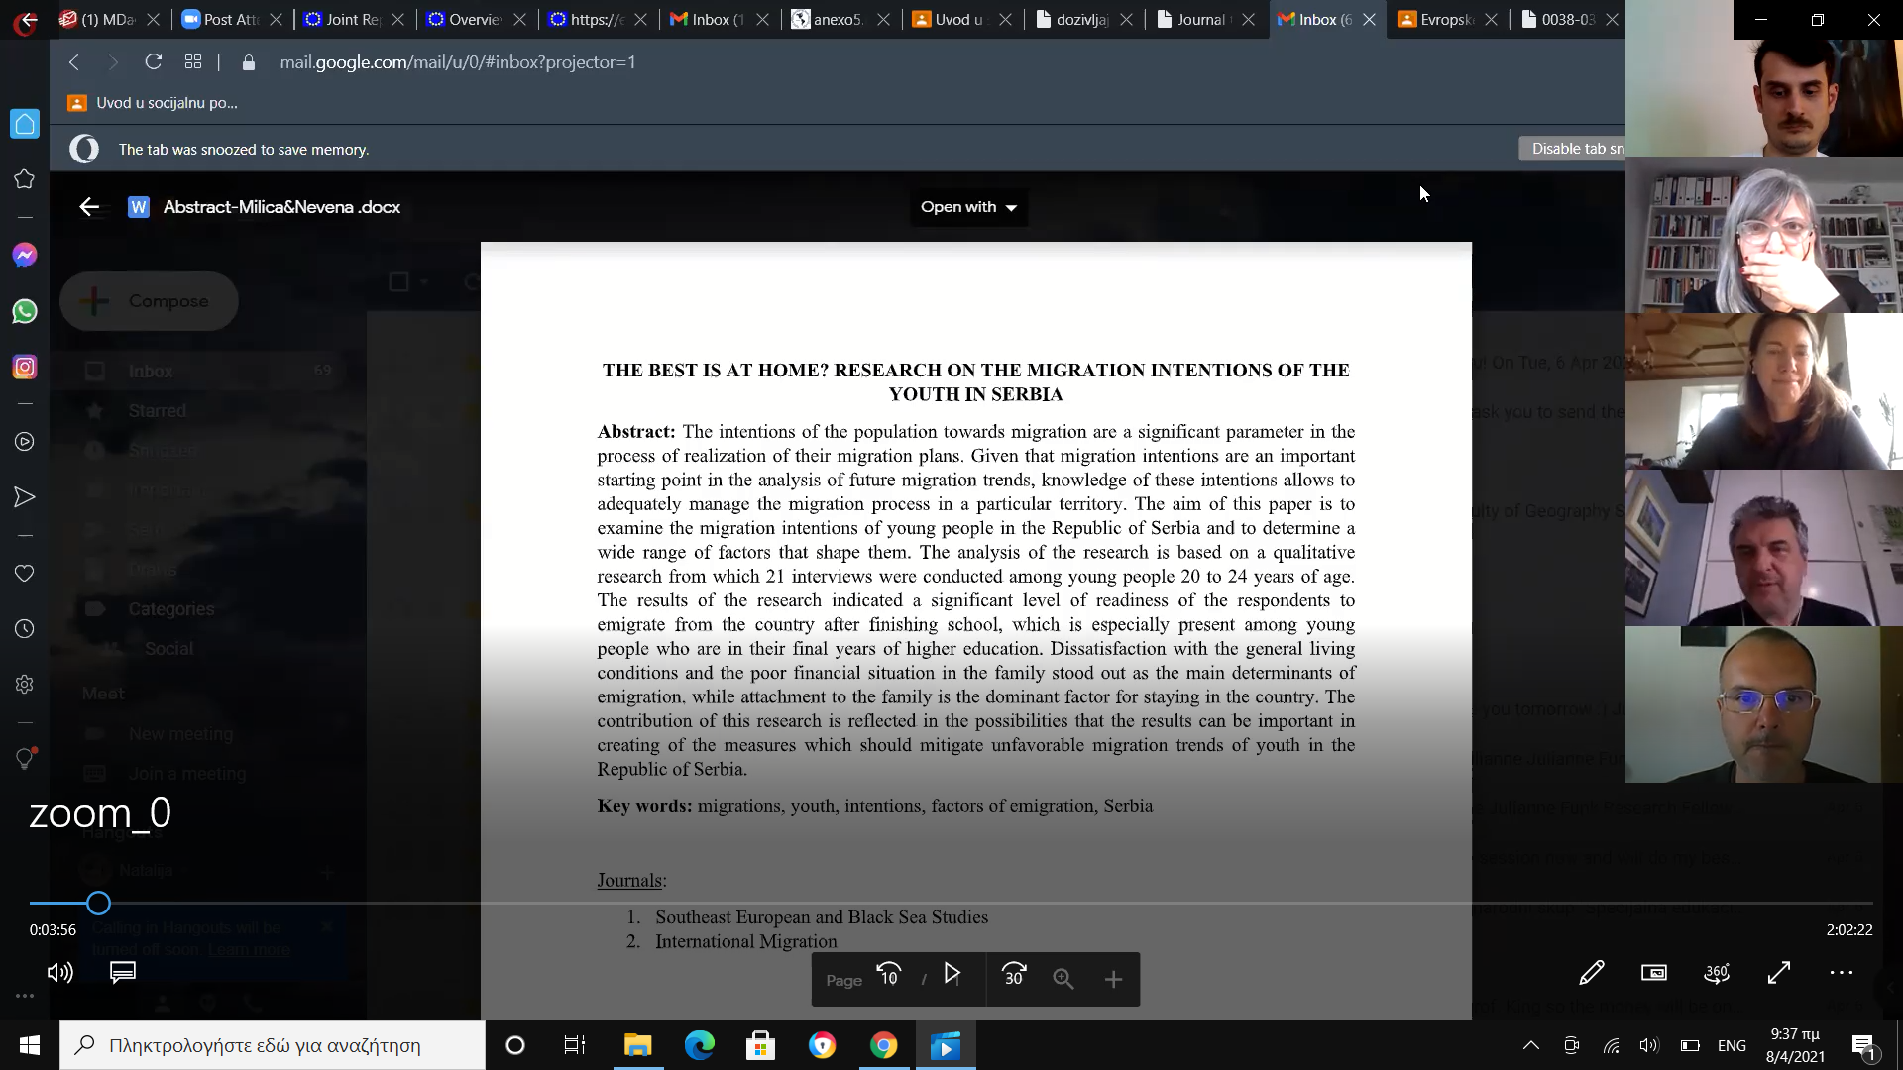Image resolution: width=1903 pixels, height=1070 pixels.
Task: Open more options ellipsis in player
Action: (1842, 973)
